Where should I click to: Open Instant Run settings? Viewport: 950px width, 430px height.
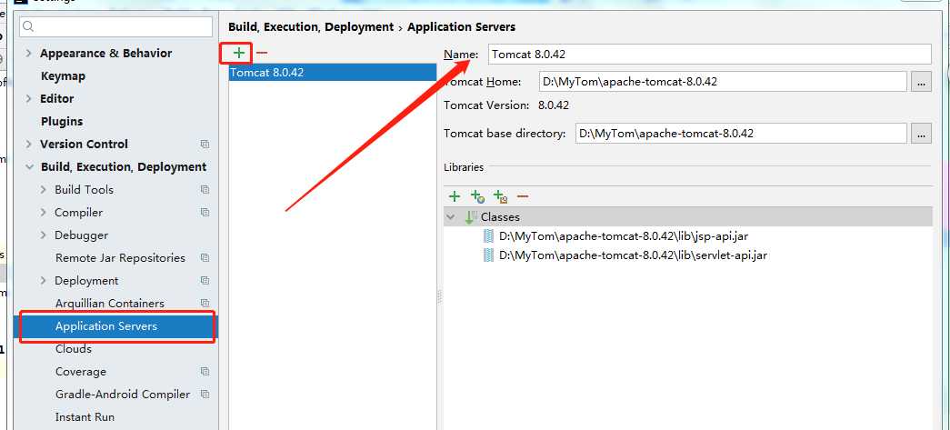click(x=85, y=416)
